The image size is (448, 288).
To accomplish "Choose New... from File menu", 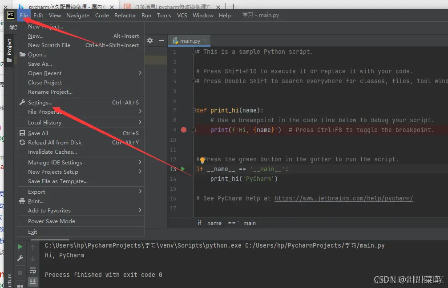I will [x=81, y=36].
